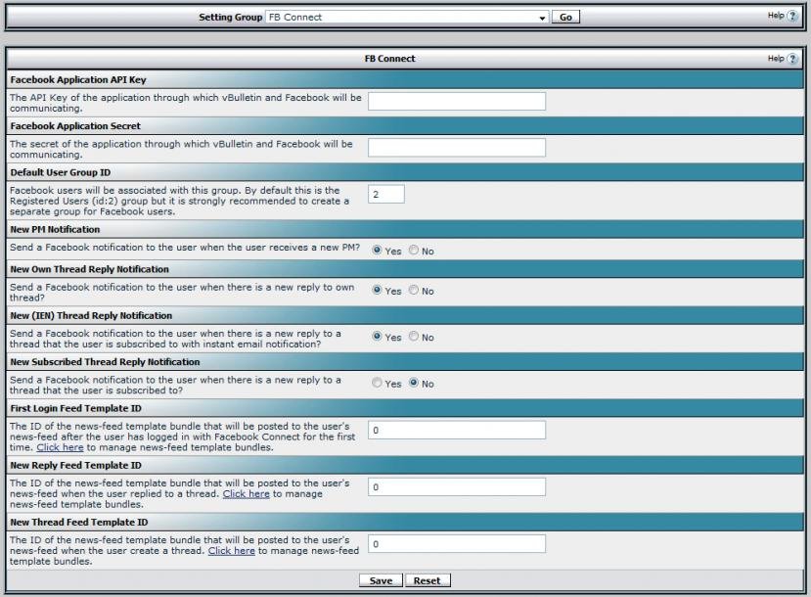Click the Facebook Application Secret heading
This screenshot has height=597, width=811.
coord(75,126)
